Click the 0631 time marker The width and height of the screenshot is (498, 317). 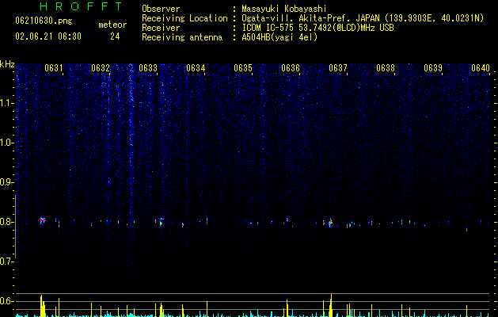(x=53, y=68)
